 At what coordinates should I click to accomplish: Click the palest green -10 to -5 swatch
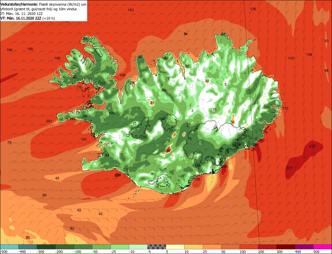tap(138, 247)
